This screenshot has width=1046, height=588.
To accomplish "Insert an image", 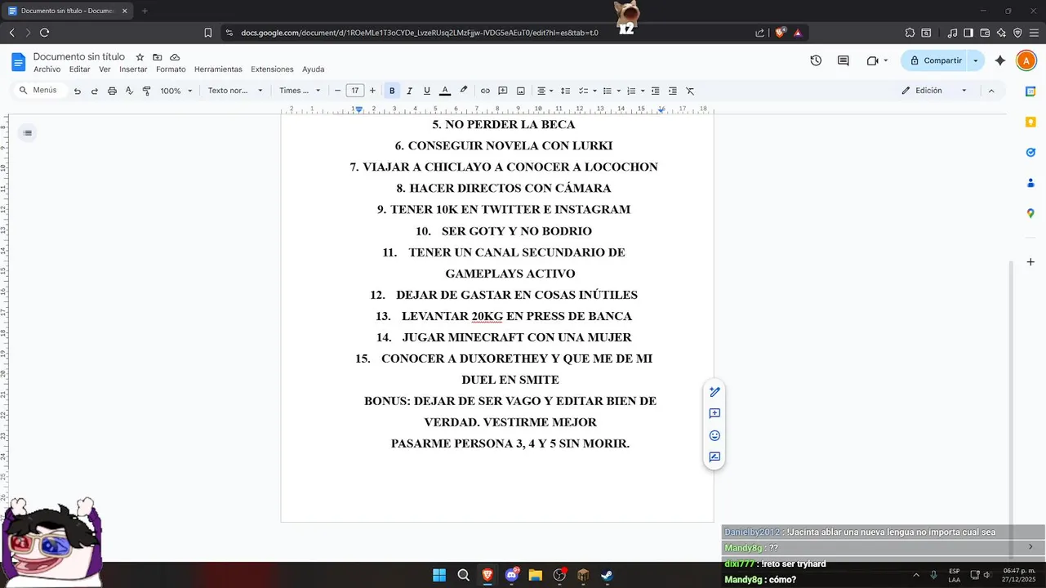I will pyautogui.click(x=521, y=91).
